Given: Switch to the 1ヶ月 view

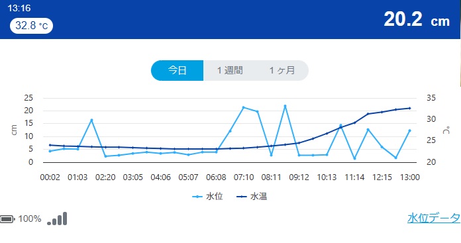Looking at the screenshot, I should click(x=282, y=71).
